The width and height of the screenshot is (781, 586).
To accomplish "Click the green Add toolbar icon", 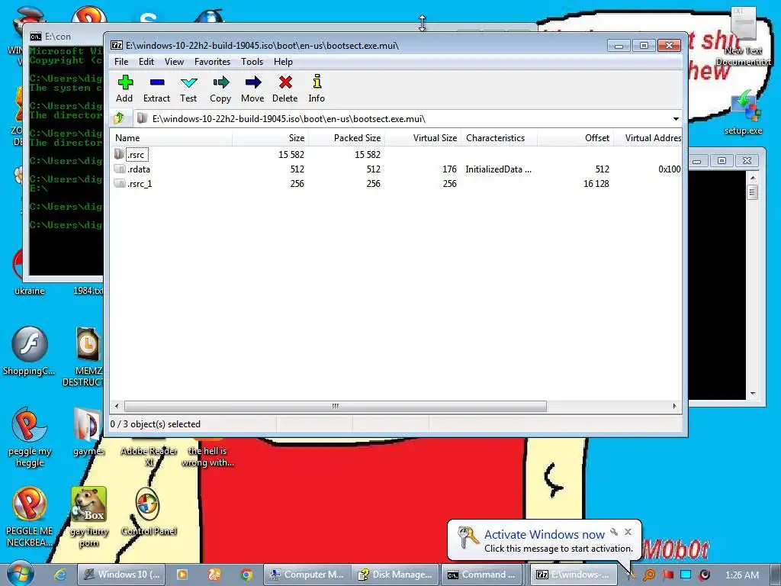I will click(124, 82).
